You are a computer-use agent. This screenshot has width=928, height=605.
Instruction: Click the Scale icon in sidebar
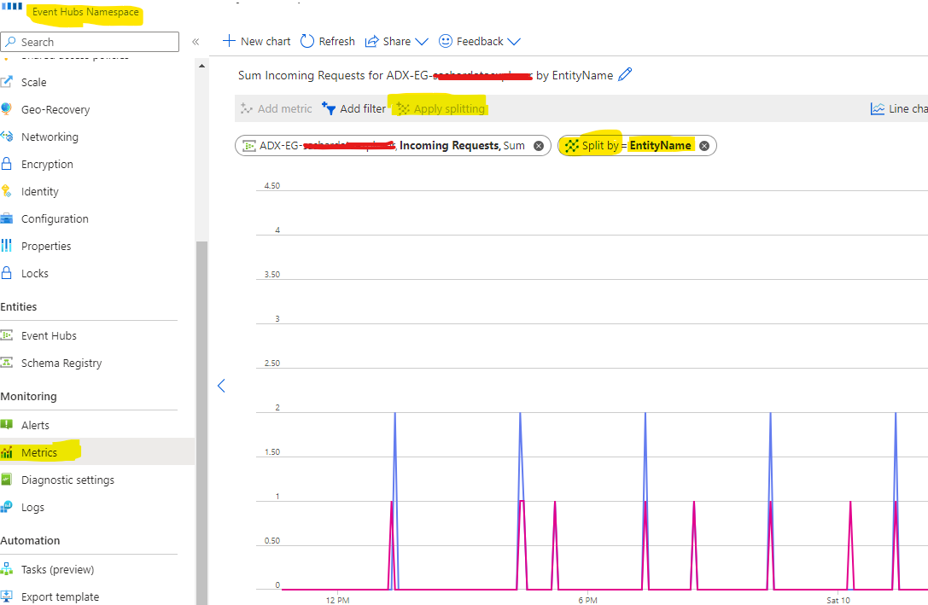(7, 82)
